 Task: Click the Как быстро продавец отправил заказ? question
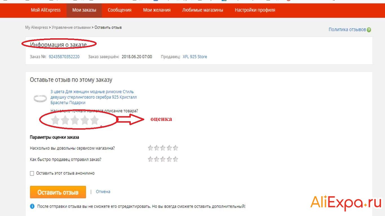coord(66,159)
